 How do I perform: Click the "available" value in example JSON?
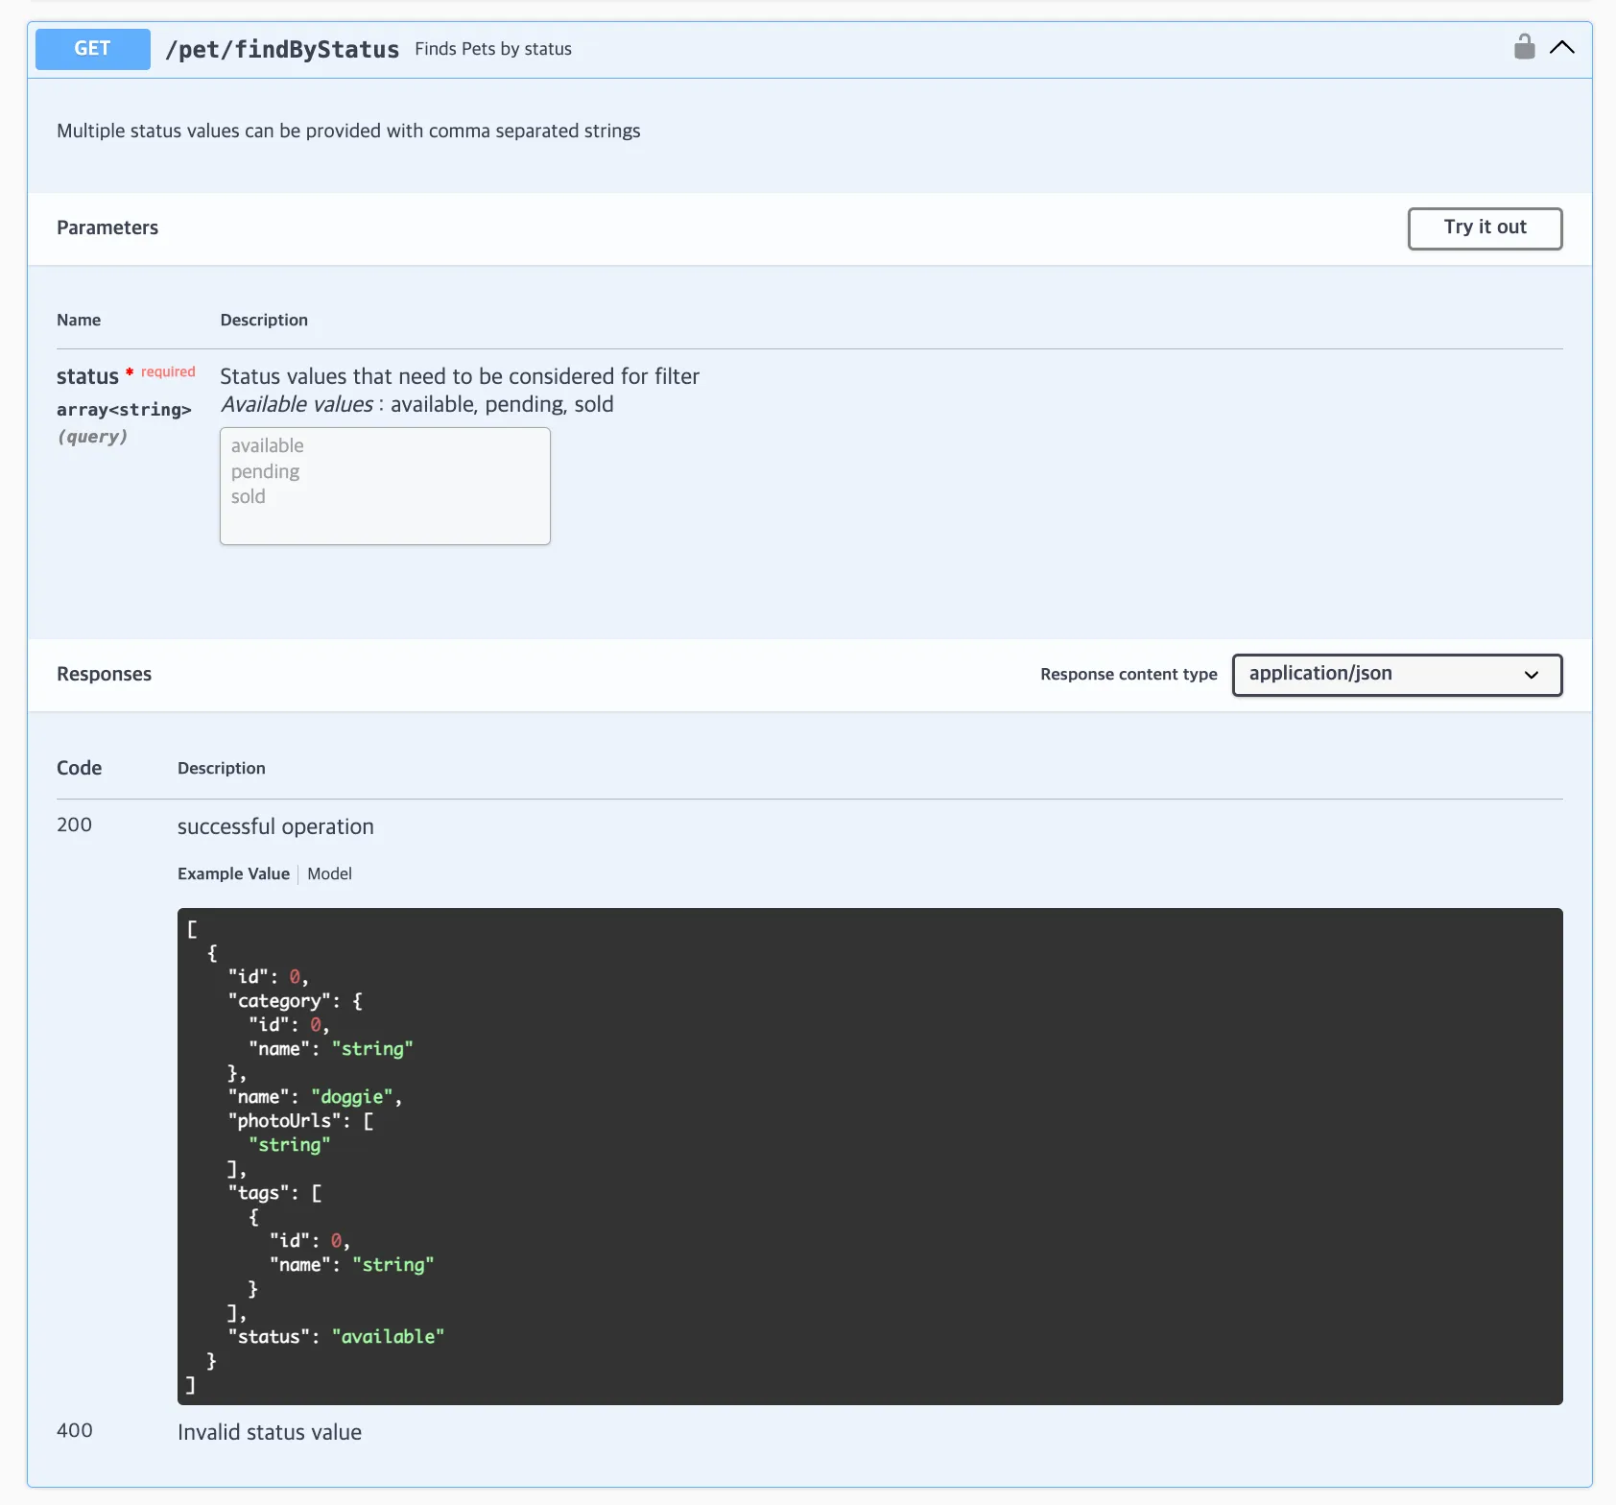click(388, 1337)
